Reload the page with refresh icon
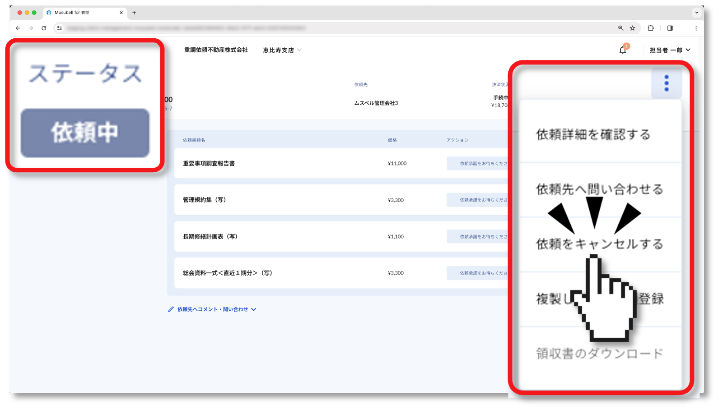This screenshot has height=409, width=718. (x=44, y=28)
